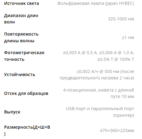Select the 'Вольфрамовая лампа (Japan HYBEC)' value

pyautogui.click(x=96, y=4)
